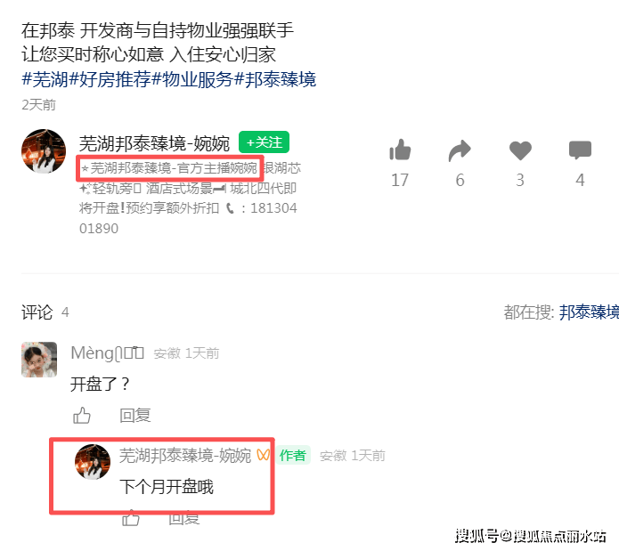This screenshot has width=619, height=551.
Task: Open the poster's profile avatar
Action: pos(44,151)
